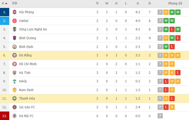Click the Hà Nội FC logo
189x120 pixels.
click(x=15, y=116)
